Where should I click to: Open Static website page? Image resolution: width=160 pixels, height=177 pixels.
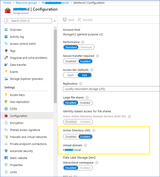pos(18,158)
